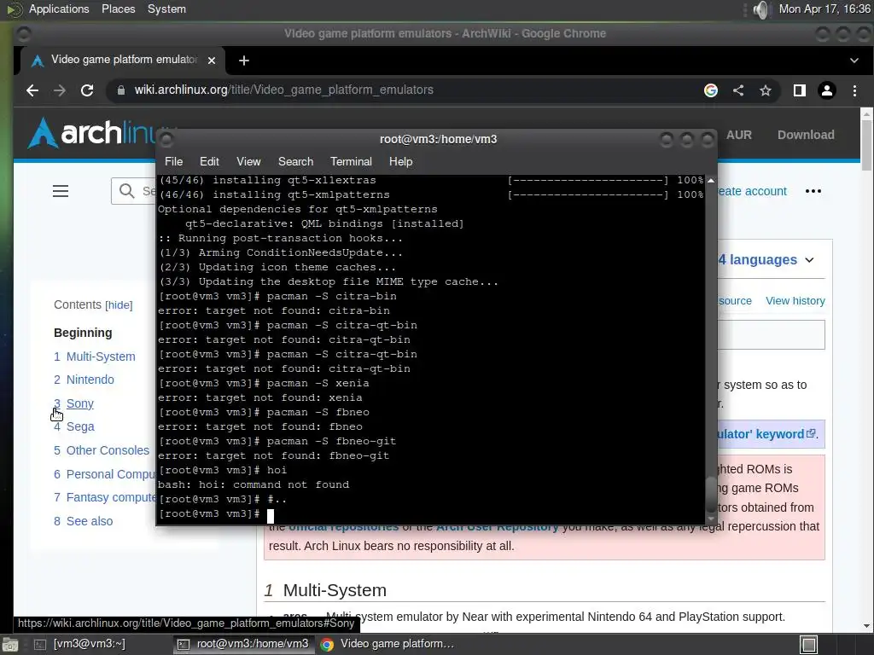Open wiki user tools ellipsis menu
The width and height of the screenshot is (874, 655).
pyautogui.click(x=813, y=191)
